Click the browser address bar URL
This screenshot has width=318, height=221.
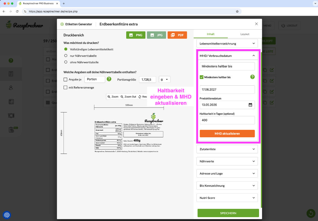53,12
